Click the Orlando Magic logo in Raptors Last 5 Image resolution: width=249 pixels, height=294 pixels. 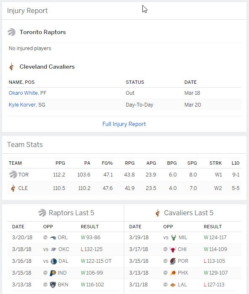pos(53,238)
